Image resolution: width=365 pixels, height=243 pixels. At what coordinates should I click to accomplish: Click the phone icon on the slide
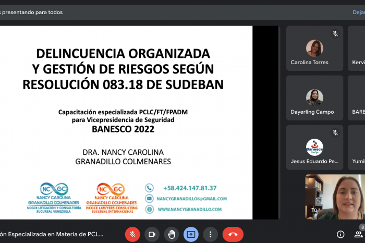pyautogui.click(x=149, y=188)
